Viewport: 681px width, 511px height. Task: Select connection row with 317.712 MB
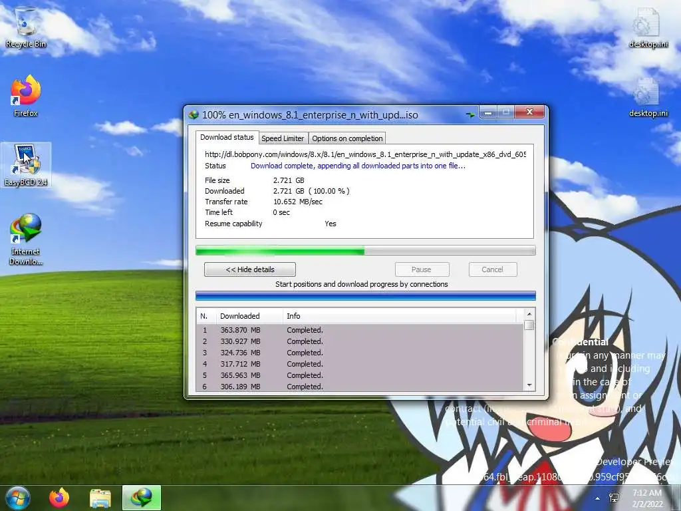[360, 364]
